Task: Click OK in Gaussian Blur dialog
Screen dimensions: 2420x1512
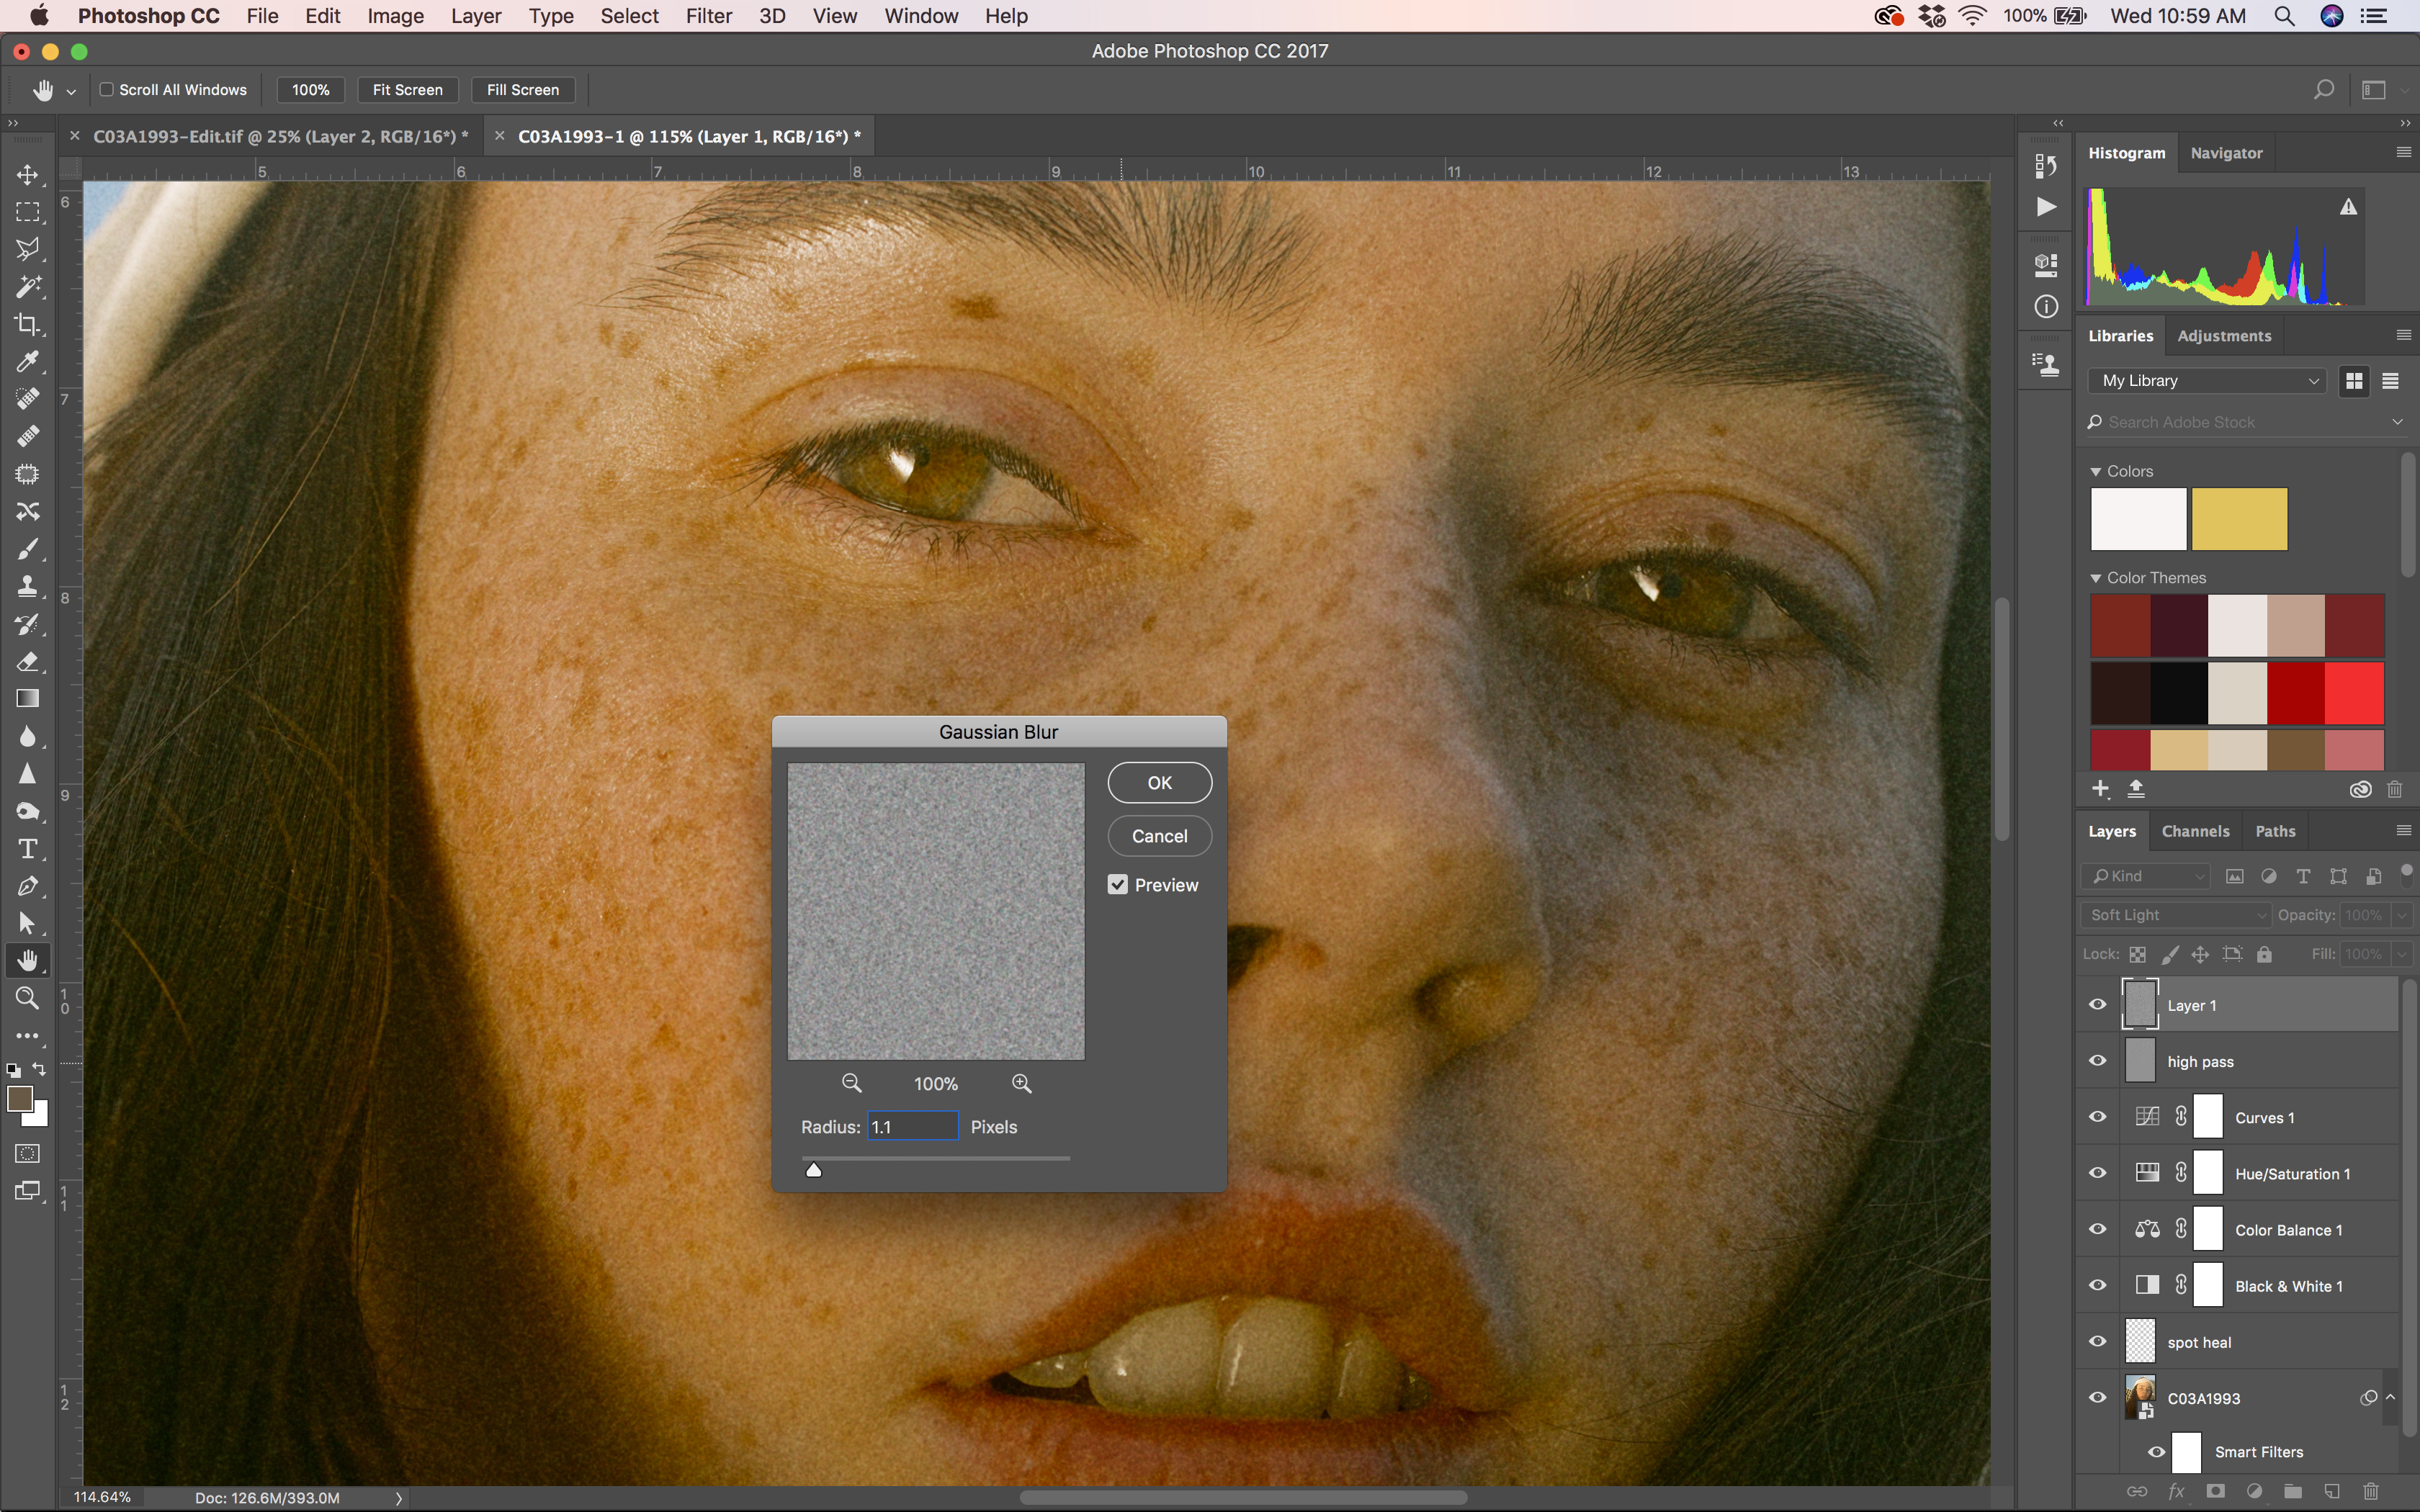Action: [1159, 782]
